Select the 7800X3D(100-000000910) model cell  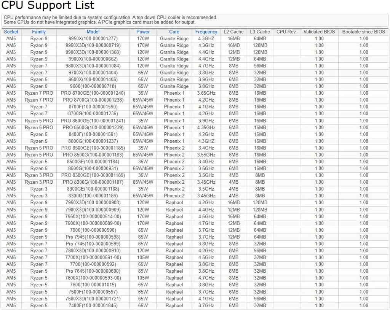93,251
